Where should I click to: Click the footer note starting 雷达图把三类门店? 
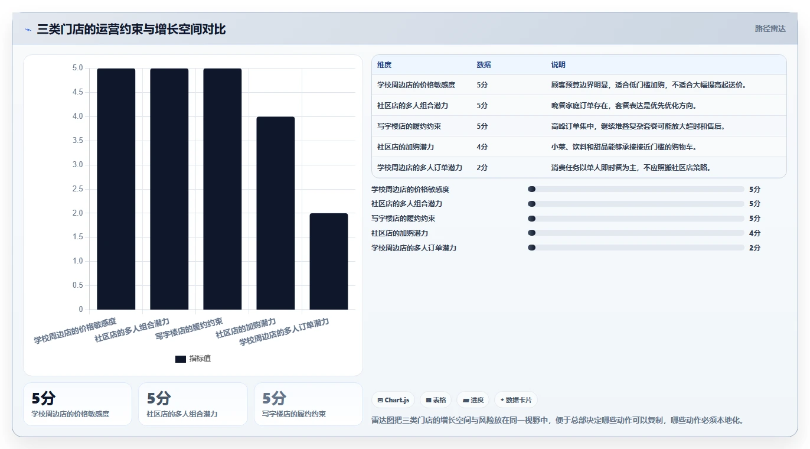click(x=558, y=421)
